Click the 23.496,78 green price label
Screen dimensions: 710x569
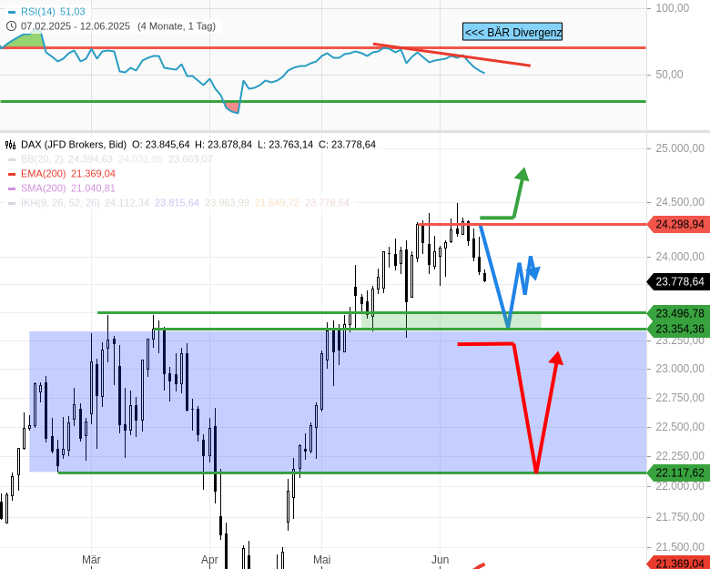point(679,313)
